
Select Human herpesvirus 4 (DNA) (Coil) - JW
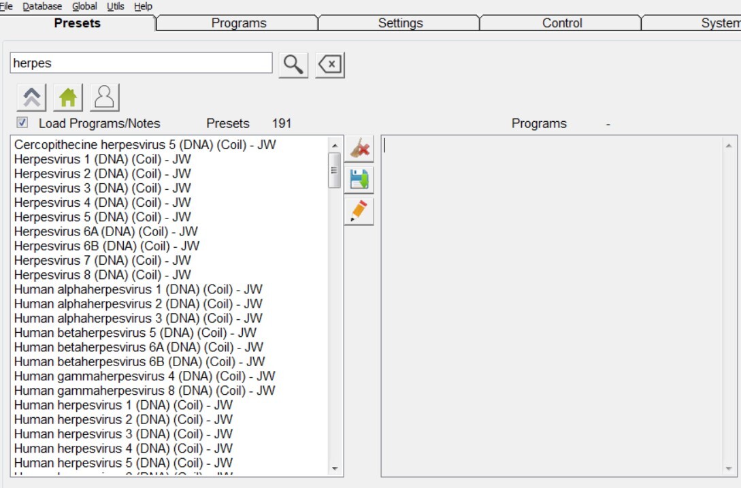click(x=123, y=449)
